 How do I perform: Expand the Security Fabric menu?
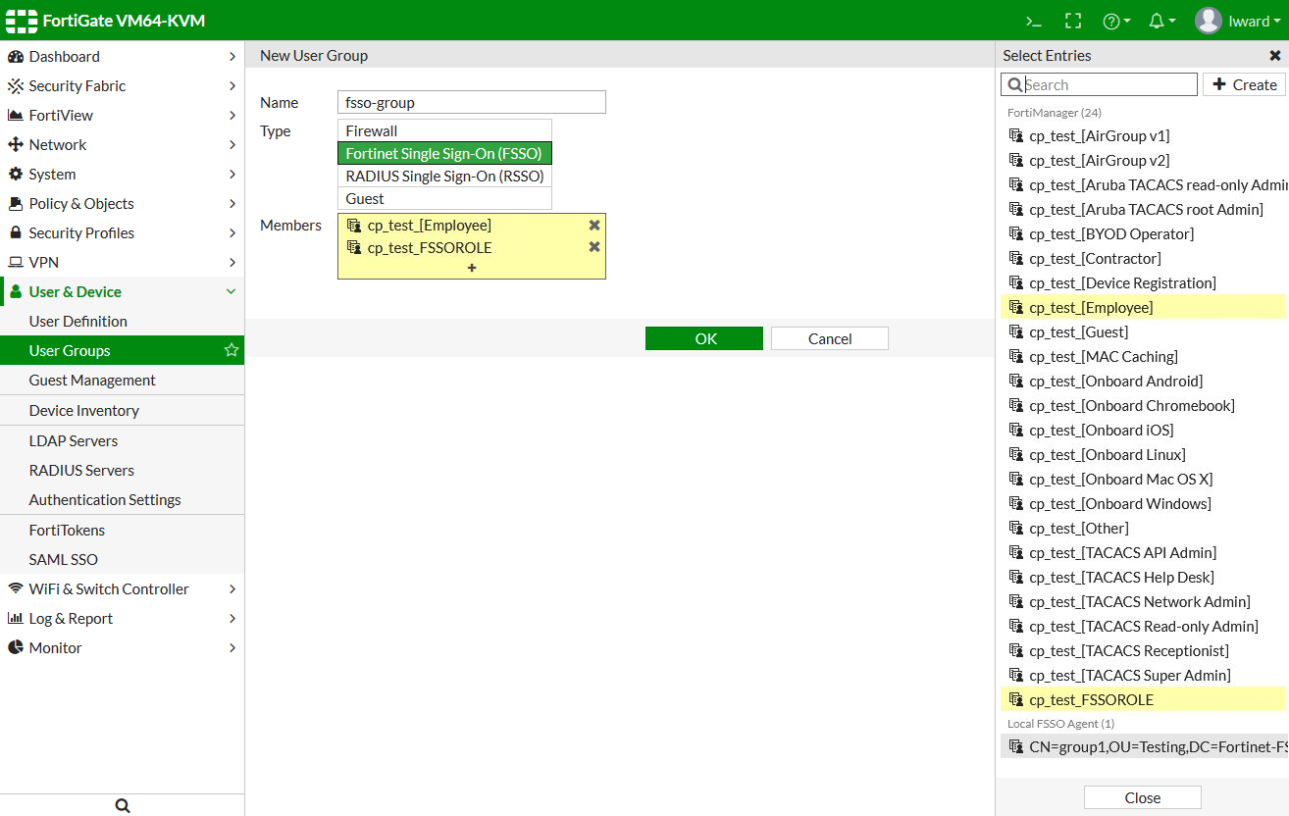(x=122, y=86)
